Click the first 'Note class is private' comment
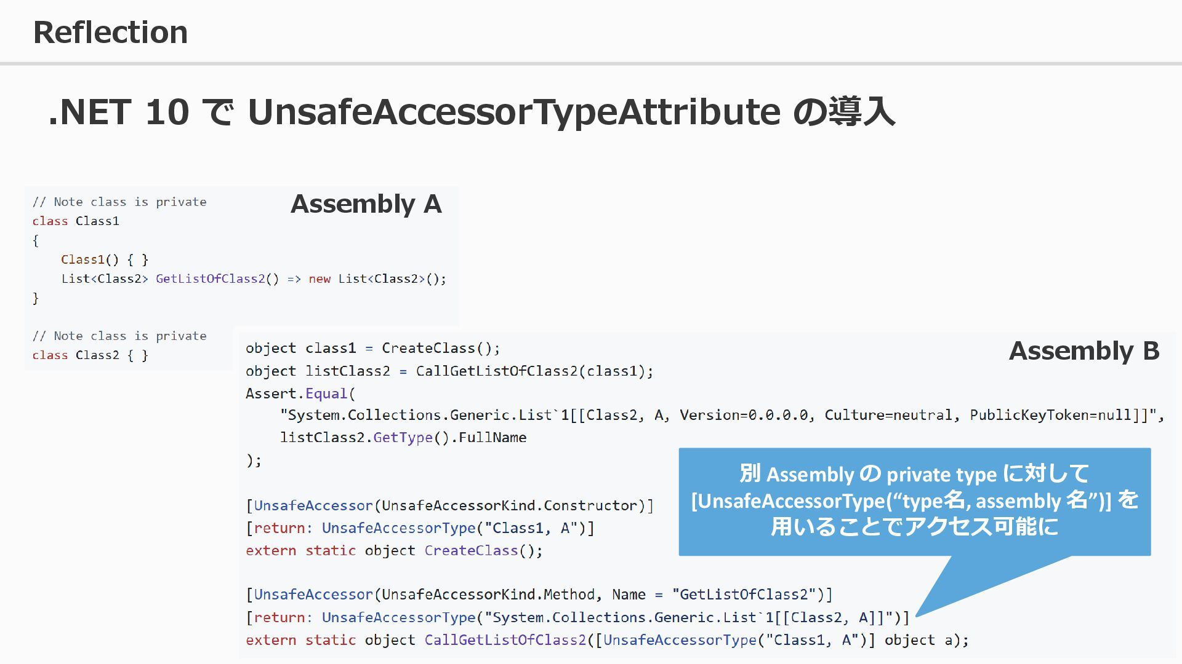1182x664 pixels. click(x=119, y=202)
